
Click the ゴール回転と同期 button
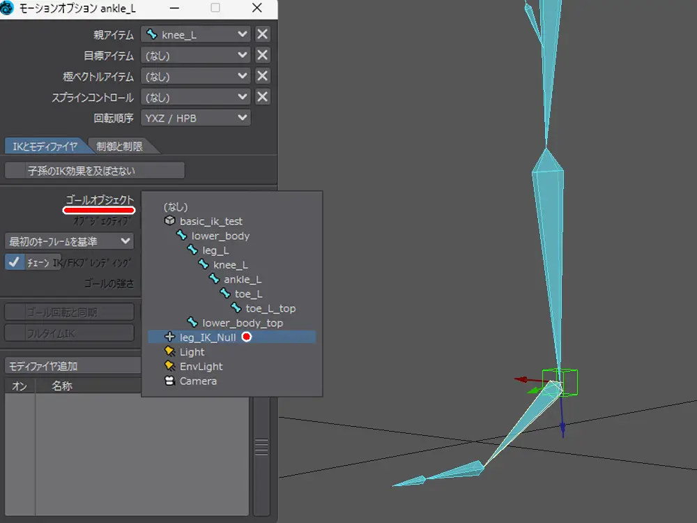(69, 312)
